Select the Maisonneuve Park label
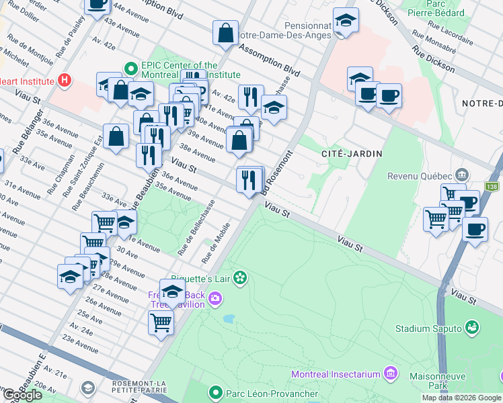Image resolution: width=503 pixels, height=403 pixels. pos(438,381)
